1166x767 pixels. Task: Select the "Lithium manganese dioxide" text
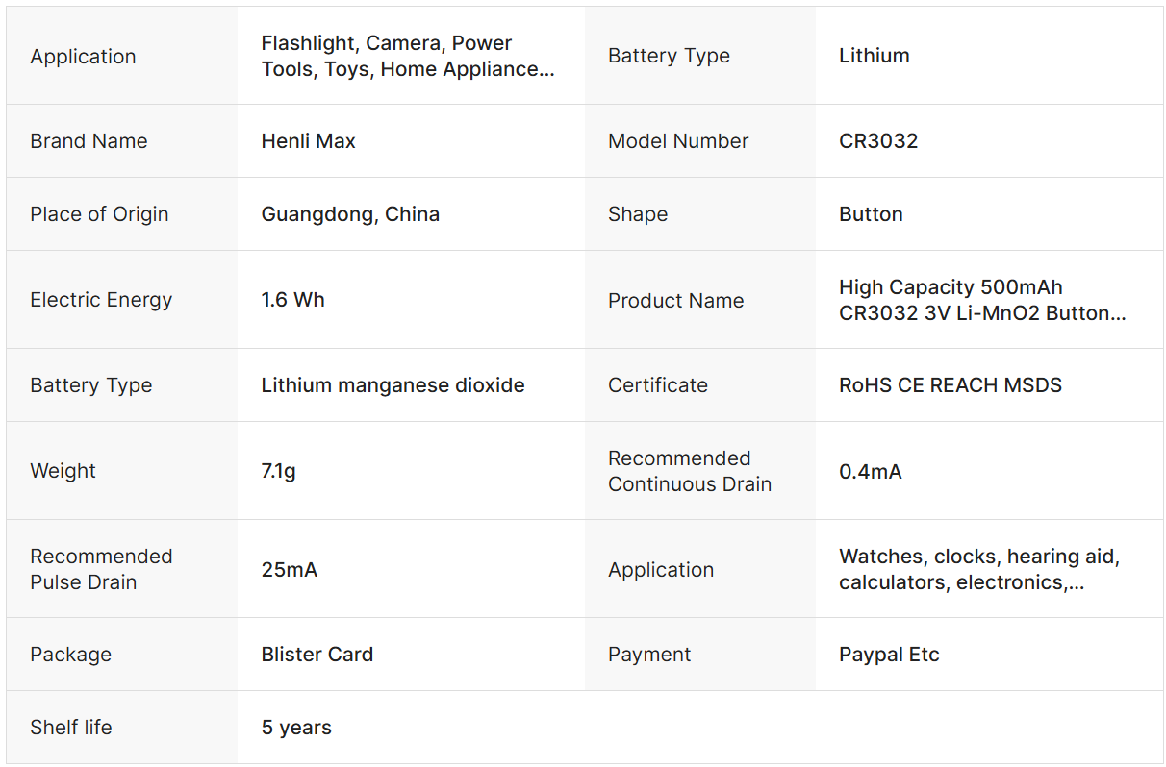pos(393,385)
